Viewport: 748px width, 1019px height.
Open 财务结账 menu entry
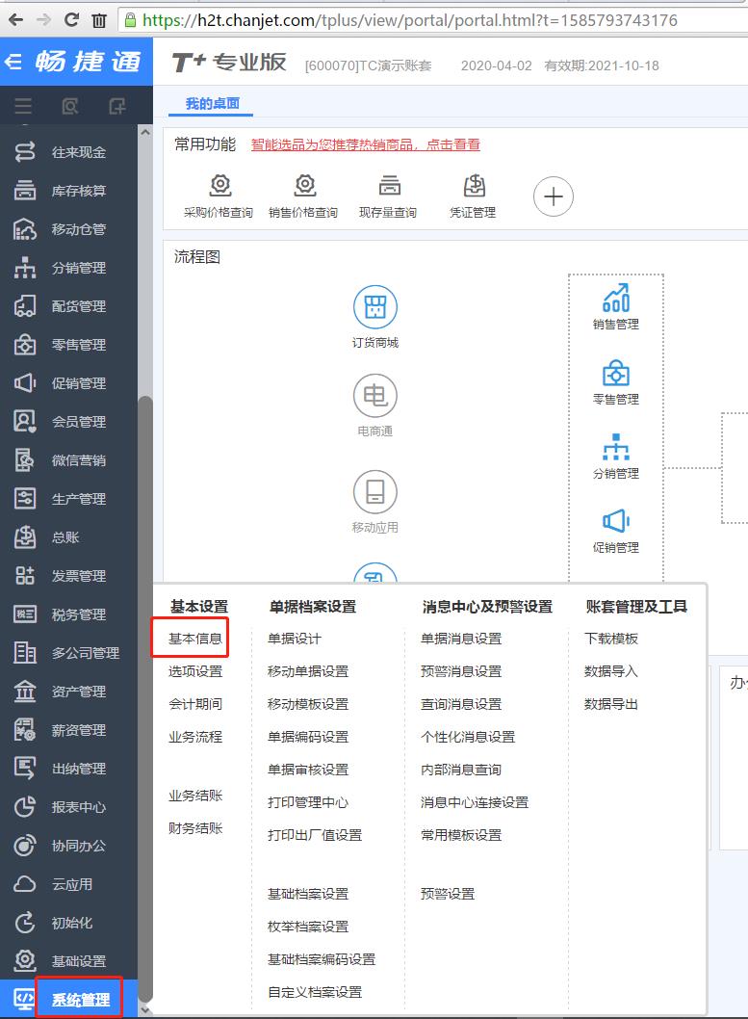point(195,828)
